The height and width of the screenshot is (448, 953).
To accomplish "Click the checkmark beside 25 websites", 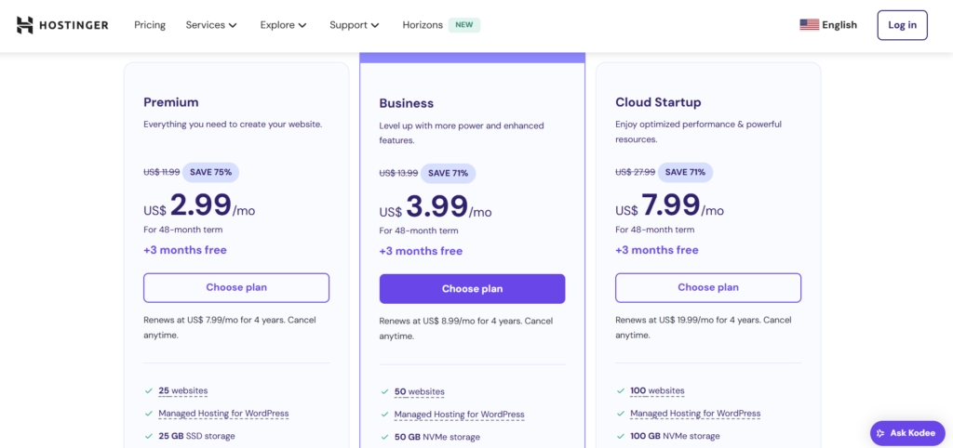I will click(148, 391).
